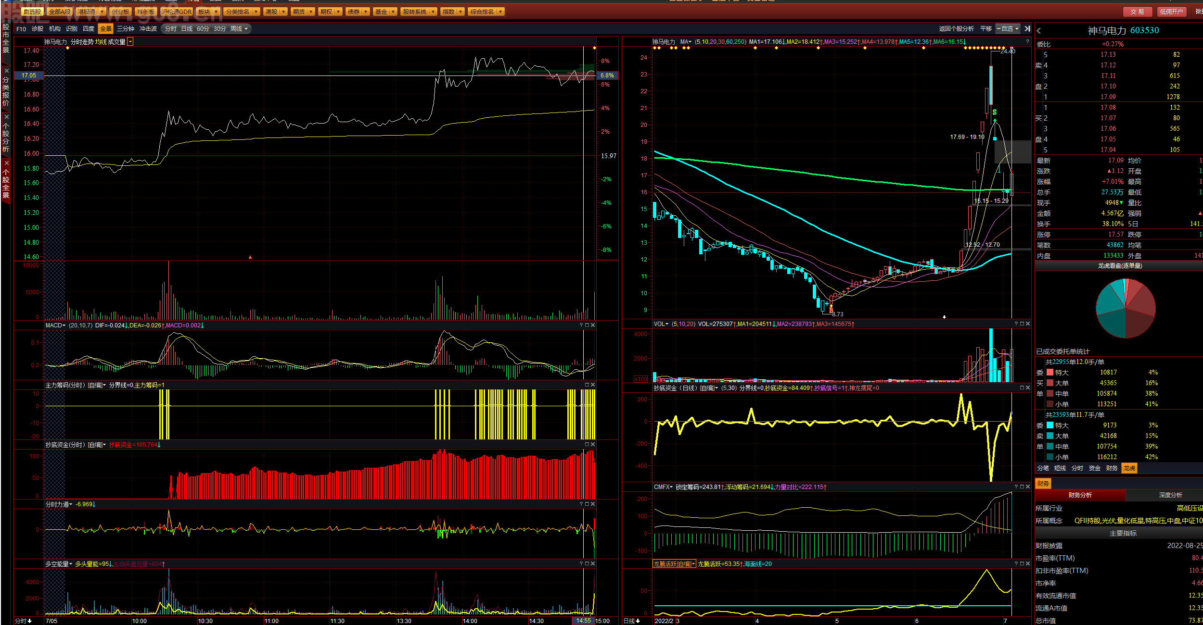The image size is (1203, 625).
Task: Switch to 分笔 tab in right panel
Action: coord(1043,468)
